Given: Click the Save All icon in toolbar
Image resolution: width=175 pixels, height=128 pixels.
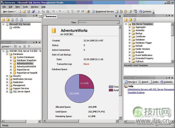Looking at the screenshot, I should (33, 11).
